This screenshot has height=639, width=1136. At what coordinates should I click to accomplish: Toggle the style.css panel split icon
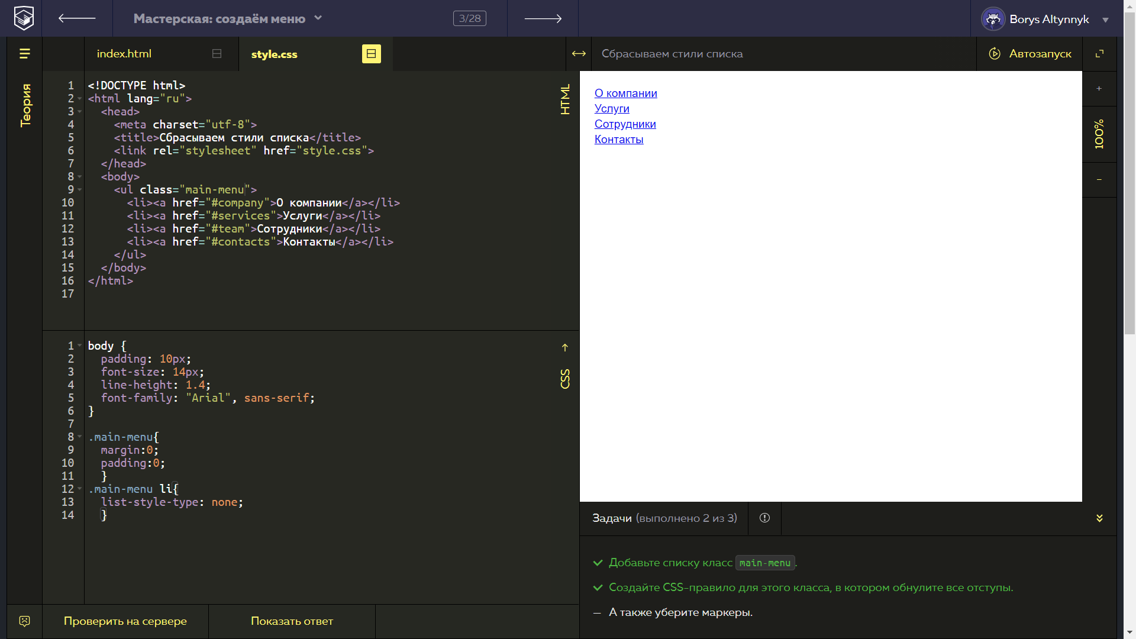click(x=371, y=54)
